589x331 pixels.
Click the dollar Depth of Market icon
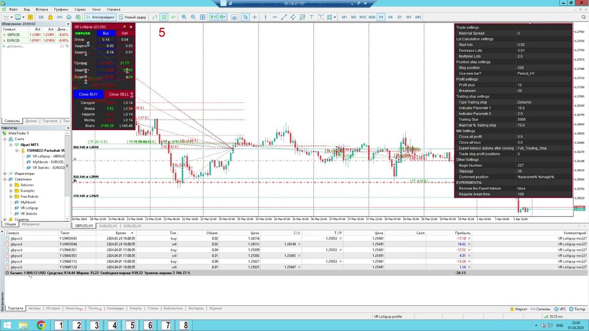point(30,17)
